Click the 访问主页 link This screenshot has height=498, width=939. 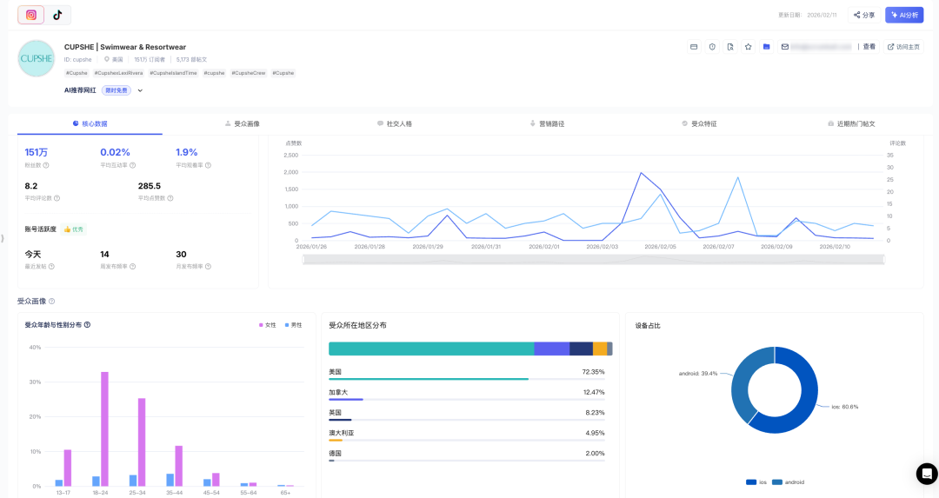[x=903, y=47]
